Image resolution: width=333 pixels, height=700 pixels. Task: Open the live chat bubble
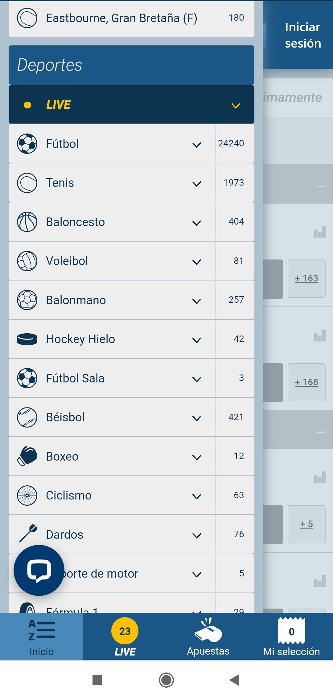point(39,570)
